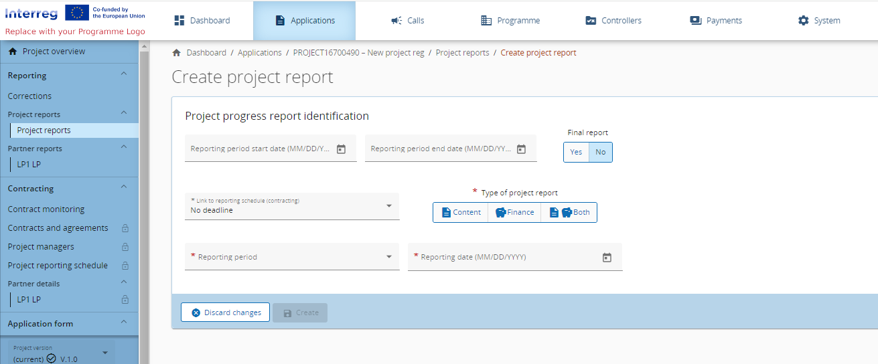Open the Payments tab in top navigation
The width and height of the screenshot is (878, 364).
point(716,21)
